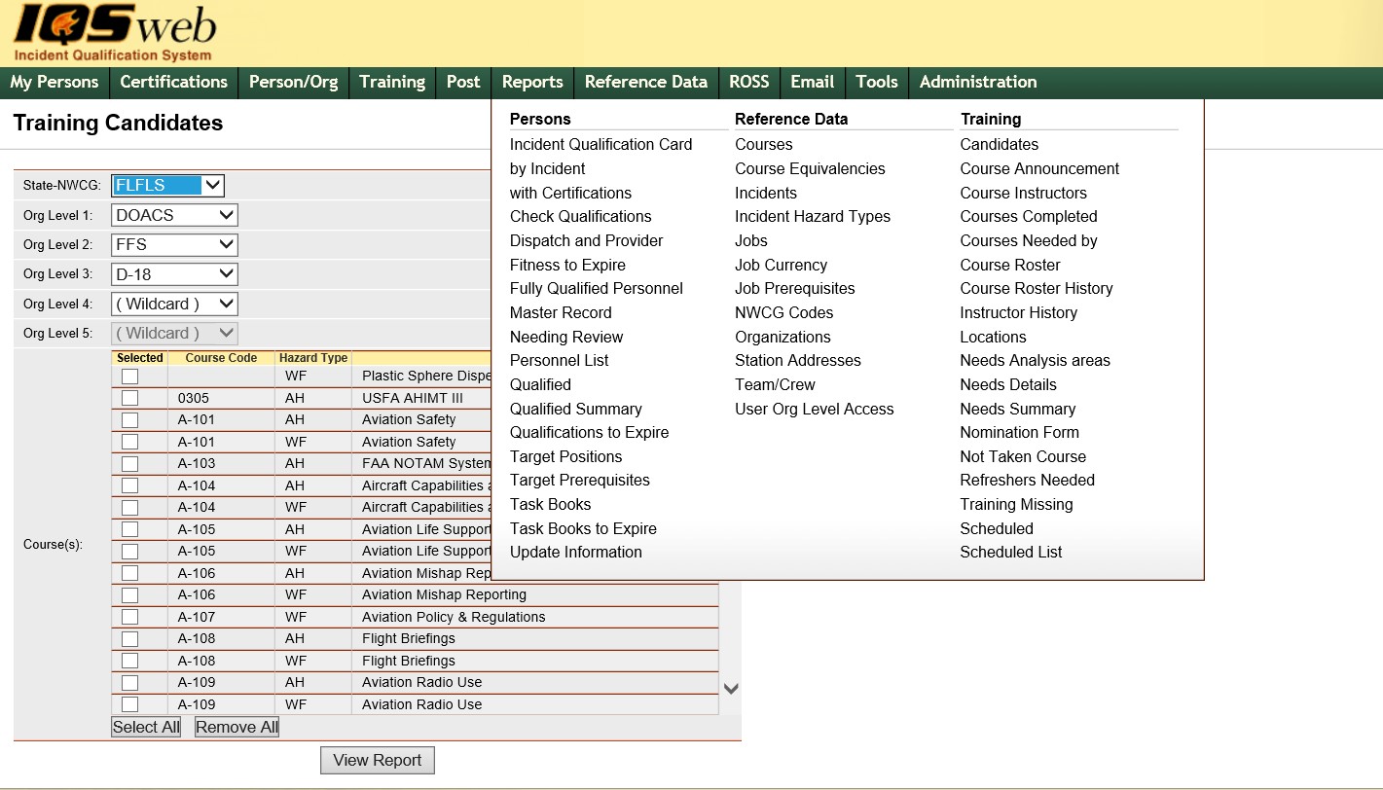
Task: Open Fully Qualified Personnel report
Action: click(597, 288)
